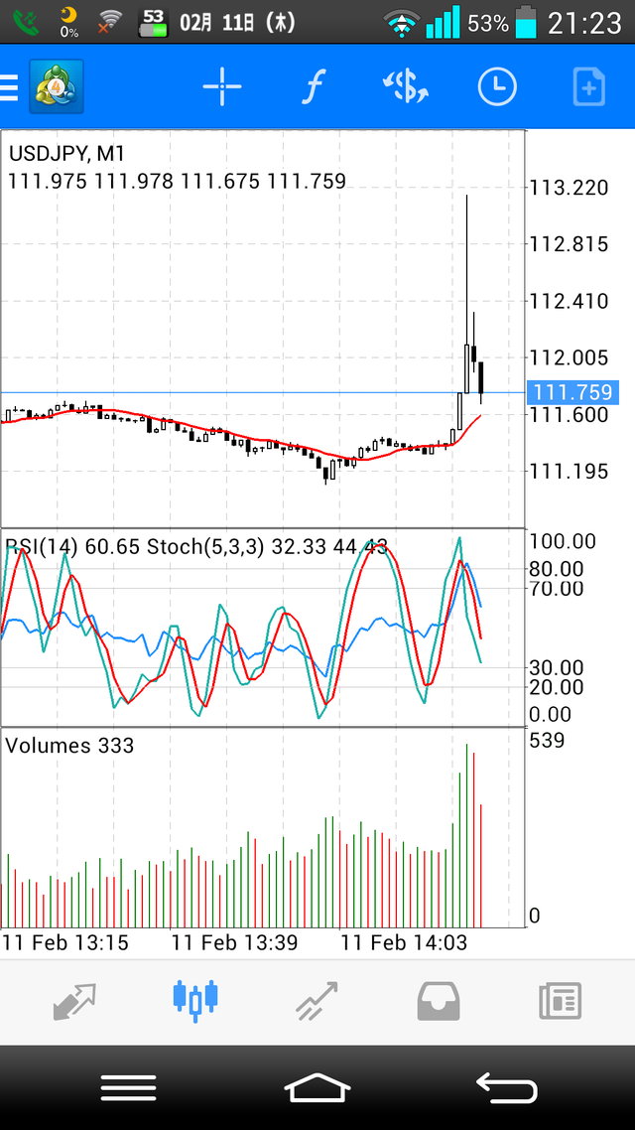Tap the status bar clock 21:23
This screenshot has height=1130, width=635.
(x=583, y=23)
